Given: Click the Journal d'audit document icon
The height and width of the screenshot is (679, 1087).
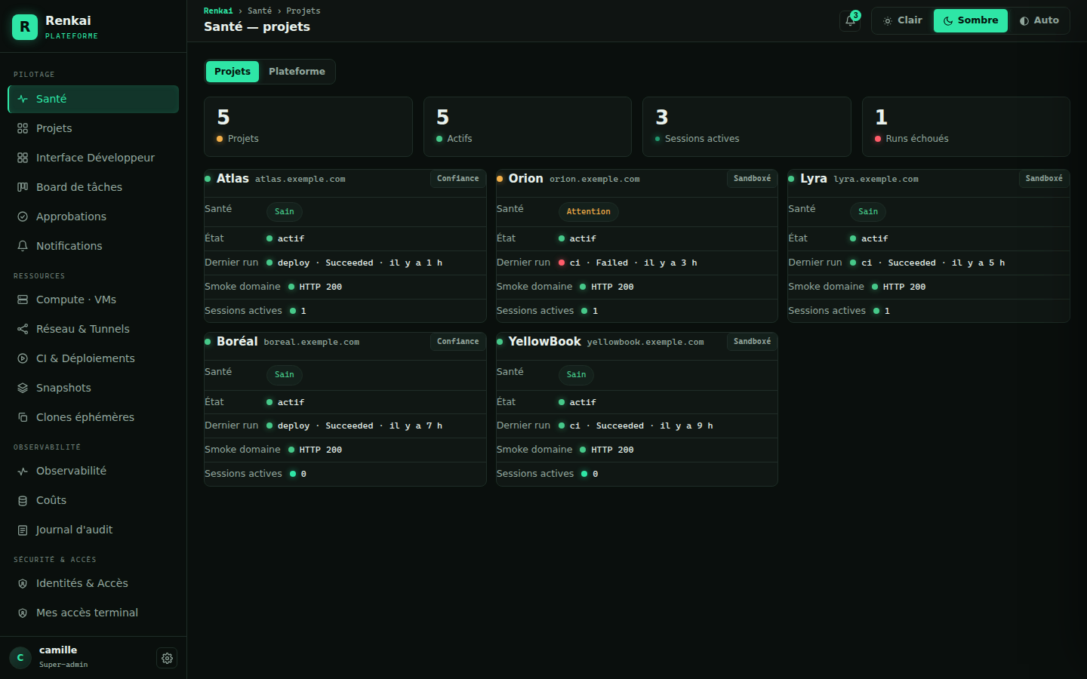Looking at the screenshot, I should (23, 530).
